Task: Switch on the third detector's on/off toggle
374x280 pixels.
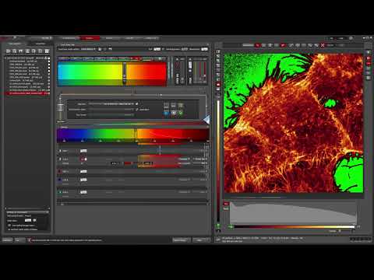Action: tap(83, 171)
